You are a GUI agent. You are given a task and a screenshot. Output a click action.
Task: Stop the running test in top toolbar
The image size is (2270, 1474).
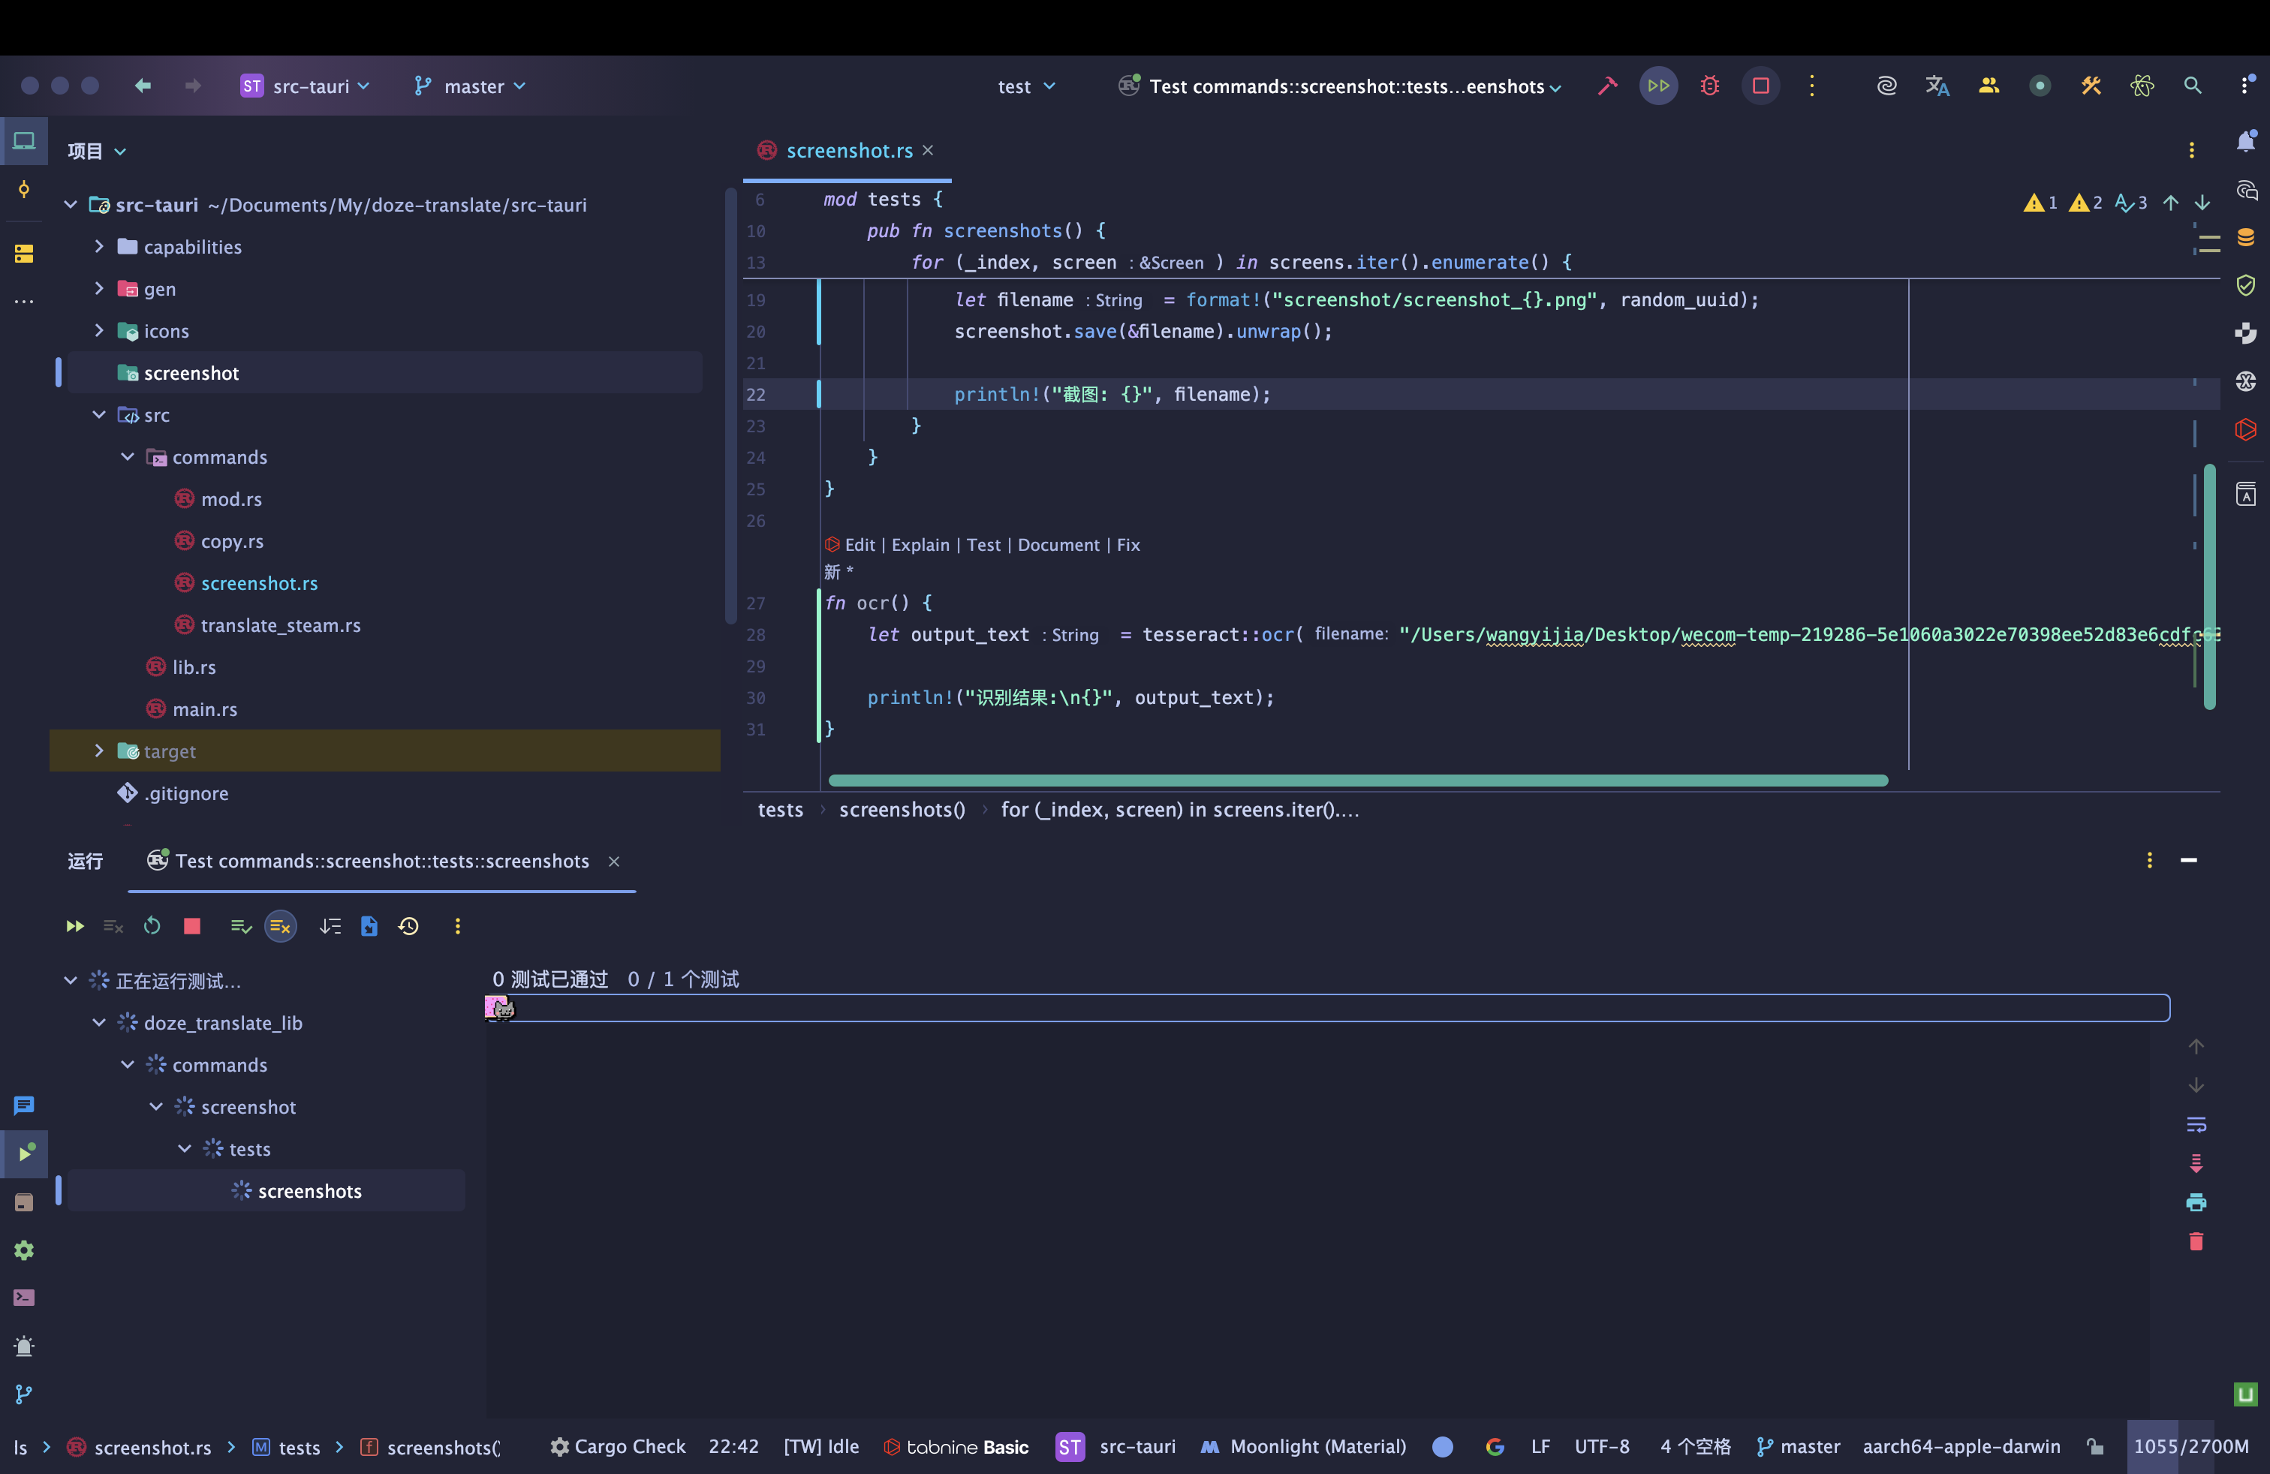tap(1761, 86)
